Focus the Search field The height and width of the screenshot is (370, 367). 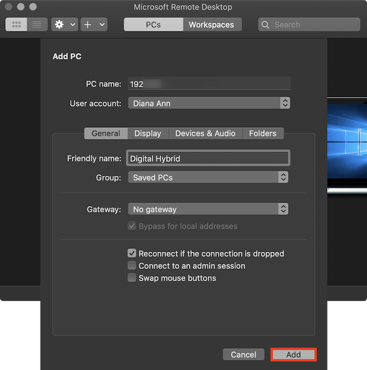[x=309, y=25]
